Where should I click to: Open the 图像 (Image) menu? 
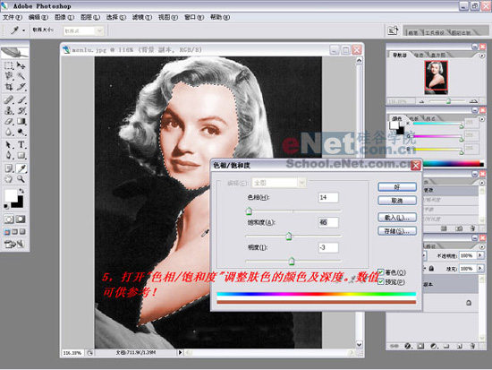(64, 17)
